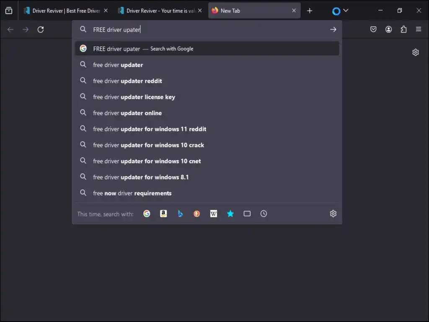Open the Extensions puzzle icon

coord(403,29)
